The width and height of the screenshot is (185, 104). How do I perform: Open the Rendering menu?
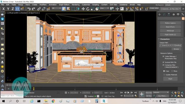click(x=76, y=5)
